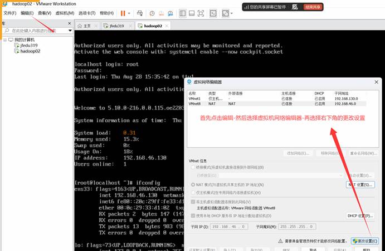Close the jfedu319 tab with its X
This screenshot has width=385, height=251.
130,26
